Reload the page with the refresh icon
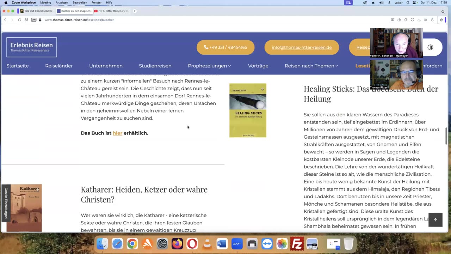 [x=19, y=20]
